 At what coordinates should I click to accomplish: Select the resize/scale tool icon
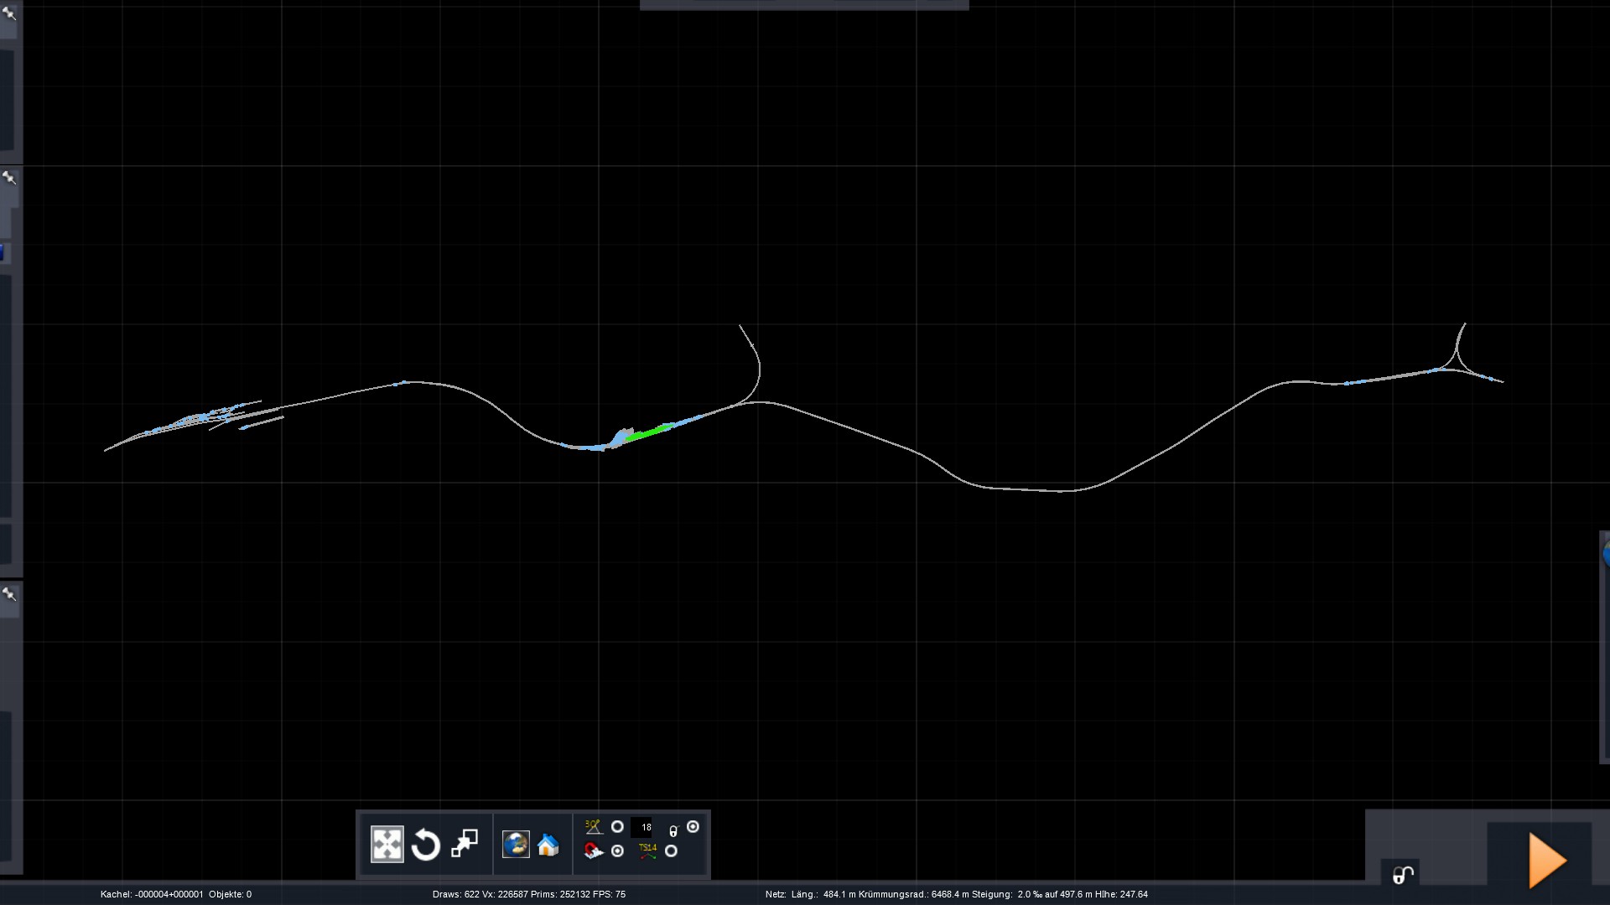[464, 844]
